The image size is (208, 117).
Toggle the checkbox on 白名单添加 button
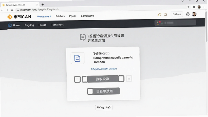90,91
